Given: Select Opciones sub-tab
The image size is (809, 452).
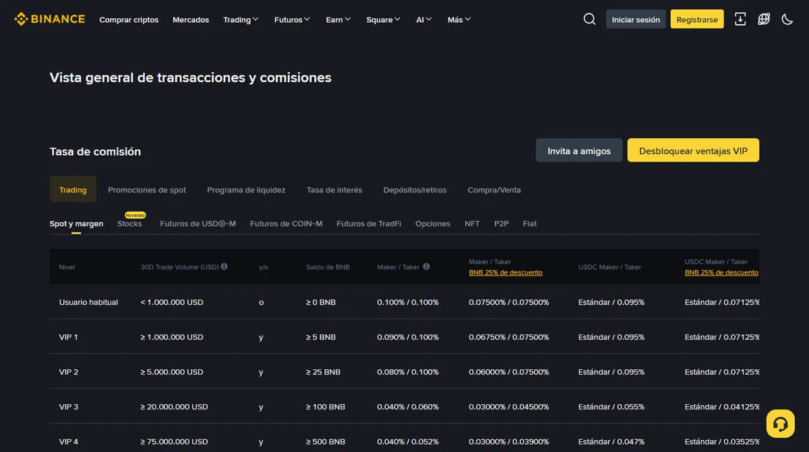Looking at the screenshot, I should point(433,224).
